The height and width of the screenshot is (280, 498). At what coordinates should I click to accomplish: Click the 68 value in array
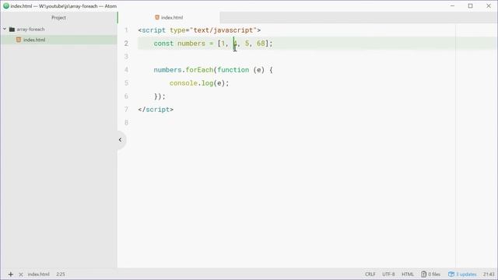(x=261, y=44)
